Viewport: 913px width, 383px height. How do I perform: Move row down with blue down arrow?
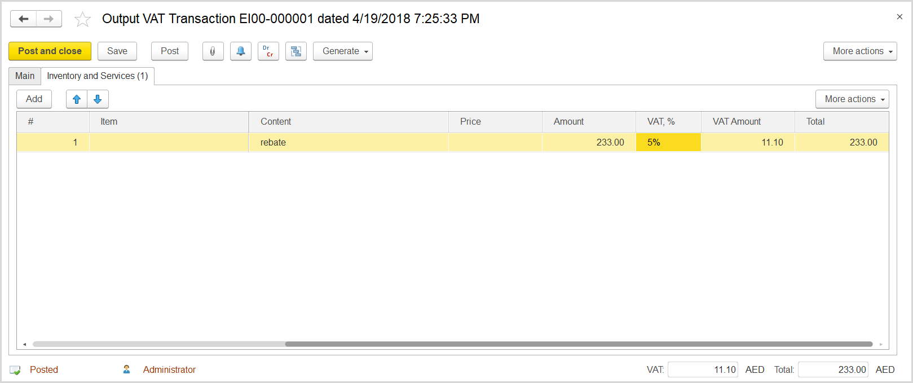[x=98, y=99]
